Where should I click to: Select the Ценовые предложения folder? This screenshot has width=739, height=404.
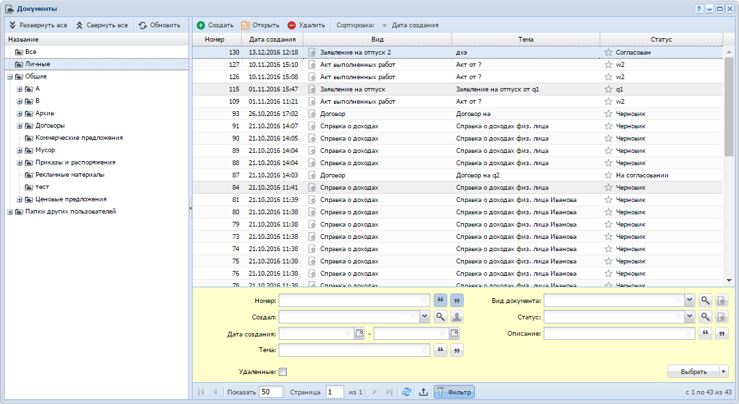(x=96, y=199)
